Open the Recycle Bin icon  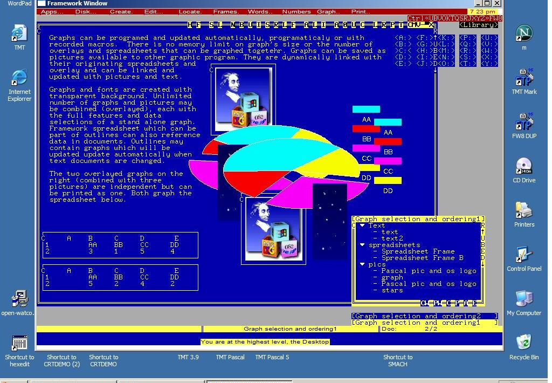point(523,343)
